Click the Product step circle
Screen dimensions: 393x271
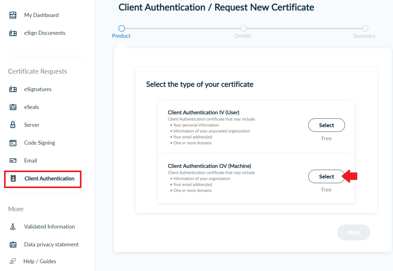122,28
